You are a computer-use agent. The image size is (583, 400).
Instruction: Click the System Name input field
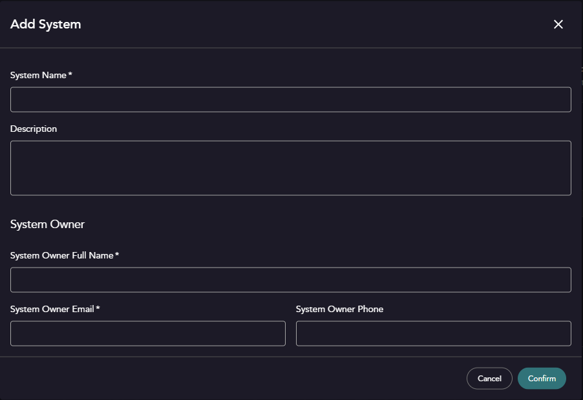click(x=291, y=99)
